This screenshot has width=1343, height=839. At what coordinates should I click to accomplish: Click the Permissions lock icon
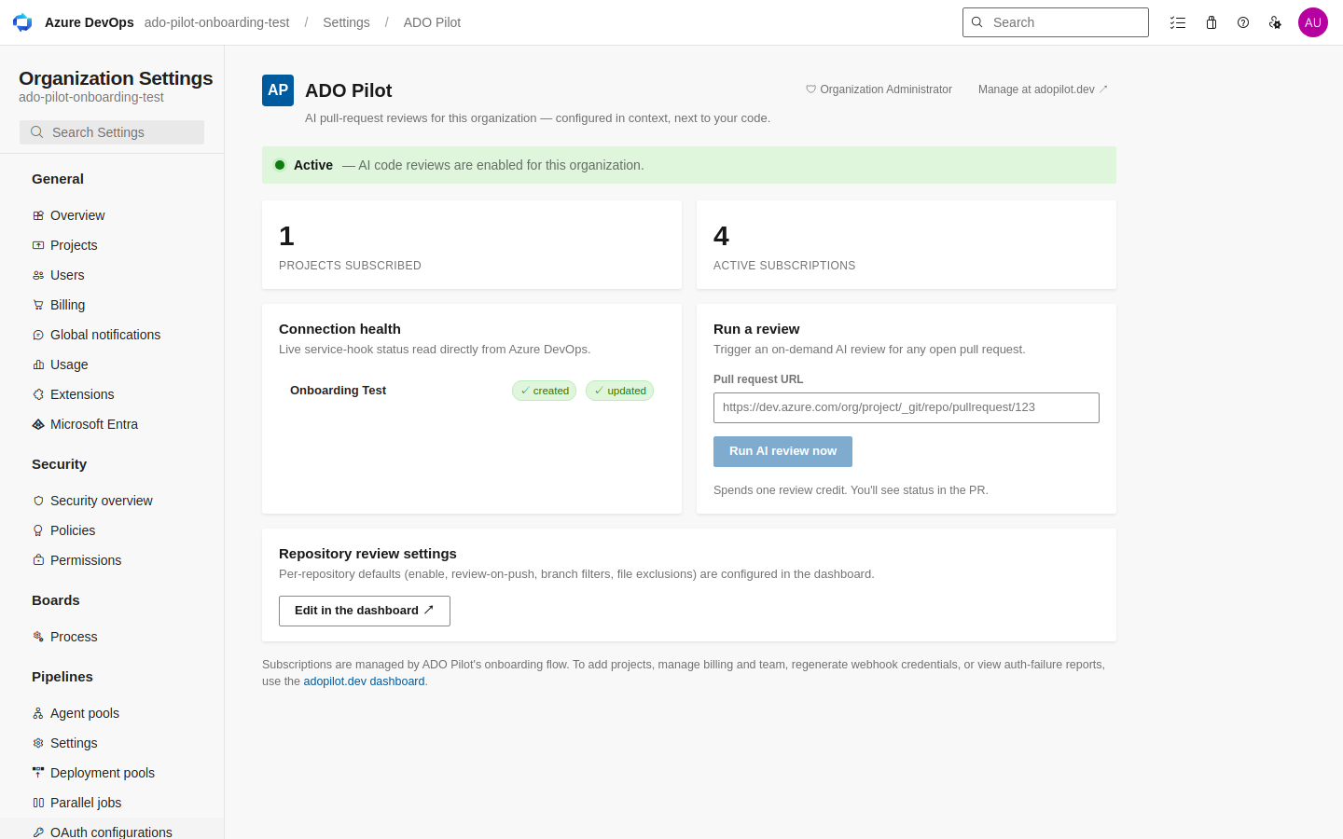pos(38,560)
